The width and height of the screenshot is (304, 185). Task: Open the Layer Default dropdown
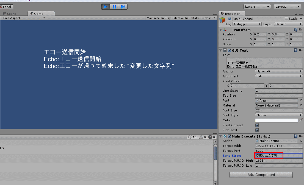pos(288,24)
